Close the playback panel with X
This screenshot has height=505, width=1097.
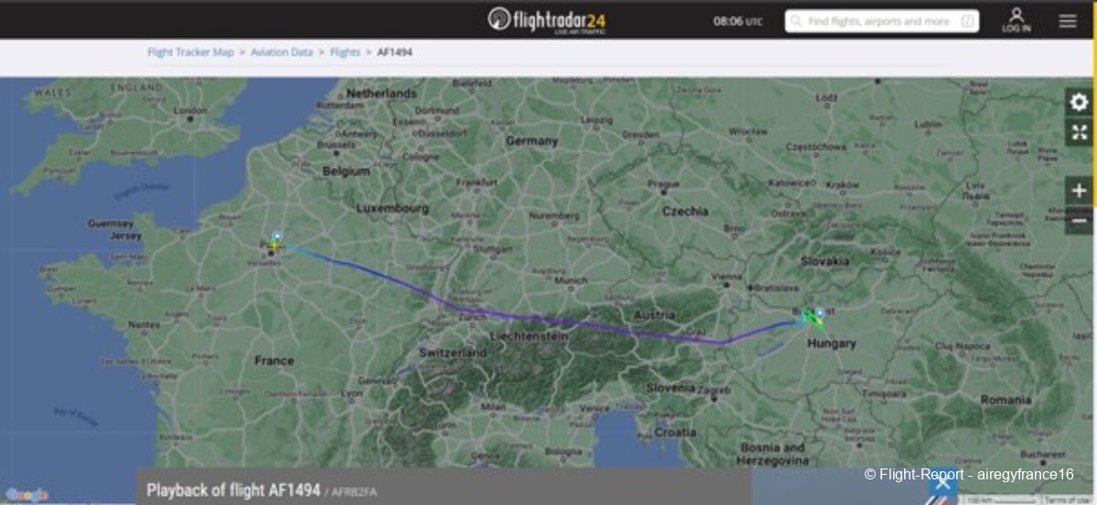coord(944,483)
